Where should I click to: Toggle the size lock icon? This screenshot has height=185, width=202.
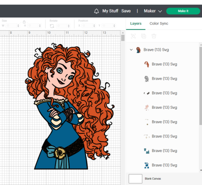(24, 22)
